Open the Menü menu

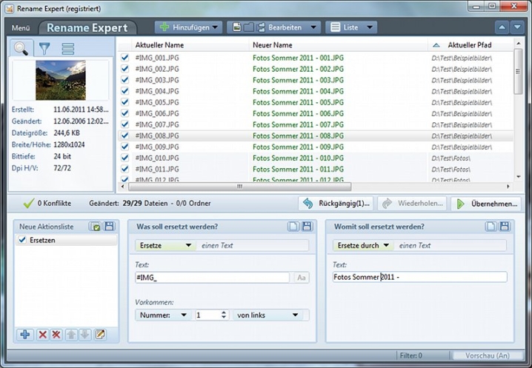coord(21,27)
